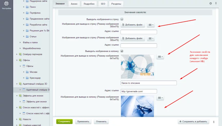Open the menu dropdown beside the WWW image
This screenshot has height=126, width=222.
tap(160, 57)
